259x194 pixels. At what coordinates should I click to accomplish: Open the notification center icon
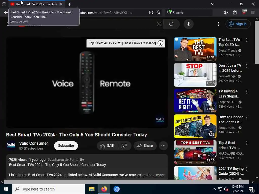251,189
